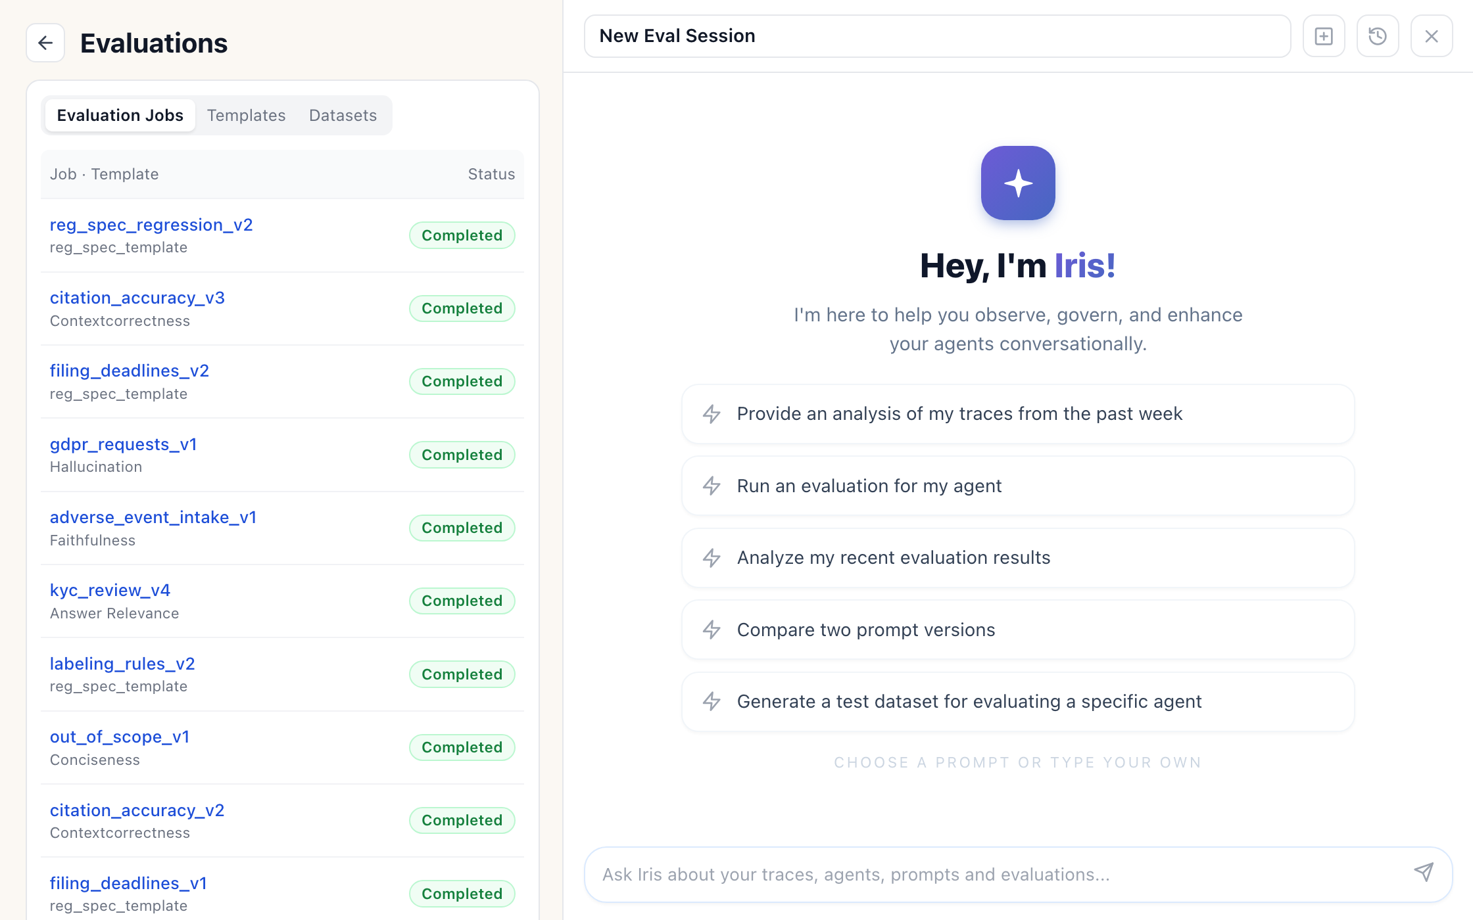Send message with the paper plane icon
Screen dimensions: 1473x920
(x=1424, y=873)
